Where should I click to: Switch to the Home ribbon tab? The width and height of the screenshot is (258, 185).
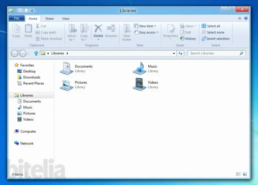point(33,19)
